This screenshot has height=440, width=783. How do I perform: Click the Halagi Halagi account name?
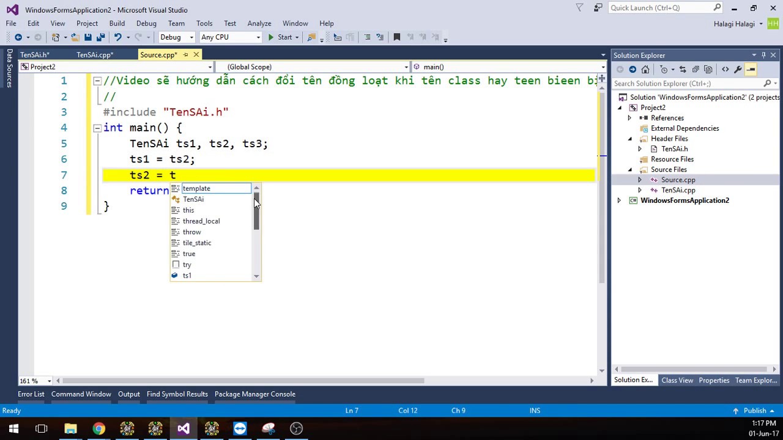coord(734,24)
